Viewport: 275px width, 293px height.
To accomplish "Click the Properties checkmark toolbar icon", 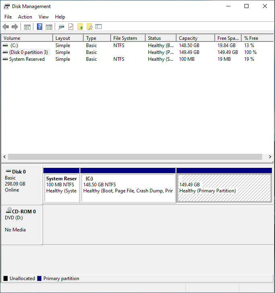I will [x=71, y=27].
